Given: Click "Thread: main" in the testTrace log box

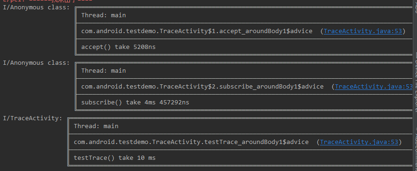Looking at the screenshot, I should pyautogui.click(x=96, y=126).
